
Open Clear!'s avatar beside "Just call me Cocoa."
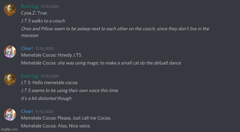(10, 115)
